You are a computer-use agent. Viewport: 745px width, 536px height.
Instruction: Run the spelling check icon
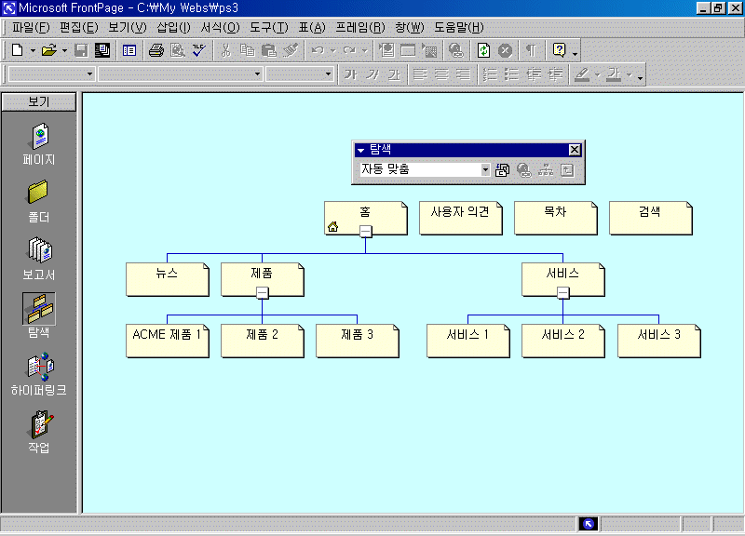pyautogui.click(x=199, y=50)
